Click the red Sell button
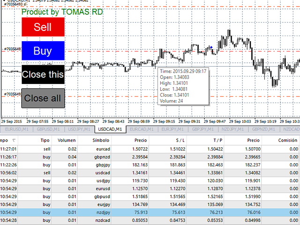Screen dimensions: 300x225 [43, 27]
